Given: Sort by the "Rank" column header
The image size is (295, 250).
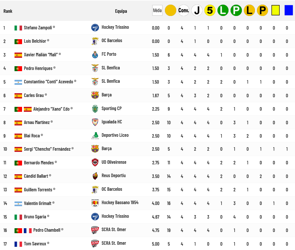Looking at the screenshot, I should 8,11.
